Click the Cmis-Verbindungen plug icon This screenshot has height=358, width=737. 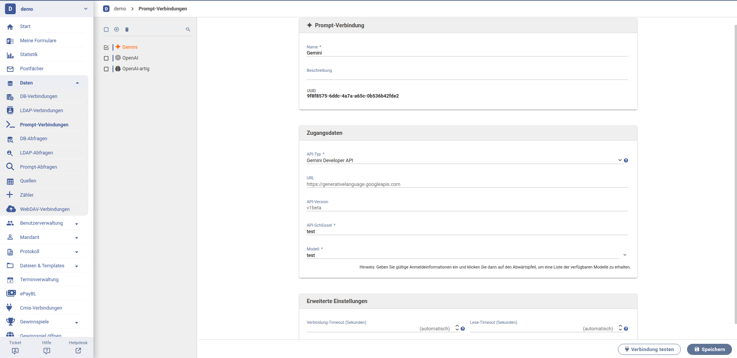click(x=10, y=307)
